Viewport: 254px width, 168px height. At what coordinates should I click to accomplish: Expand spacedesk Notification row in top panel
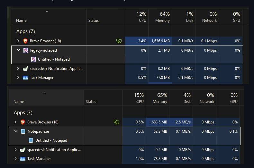[18, 69]
